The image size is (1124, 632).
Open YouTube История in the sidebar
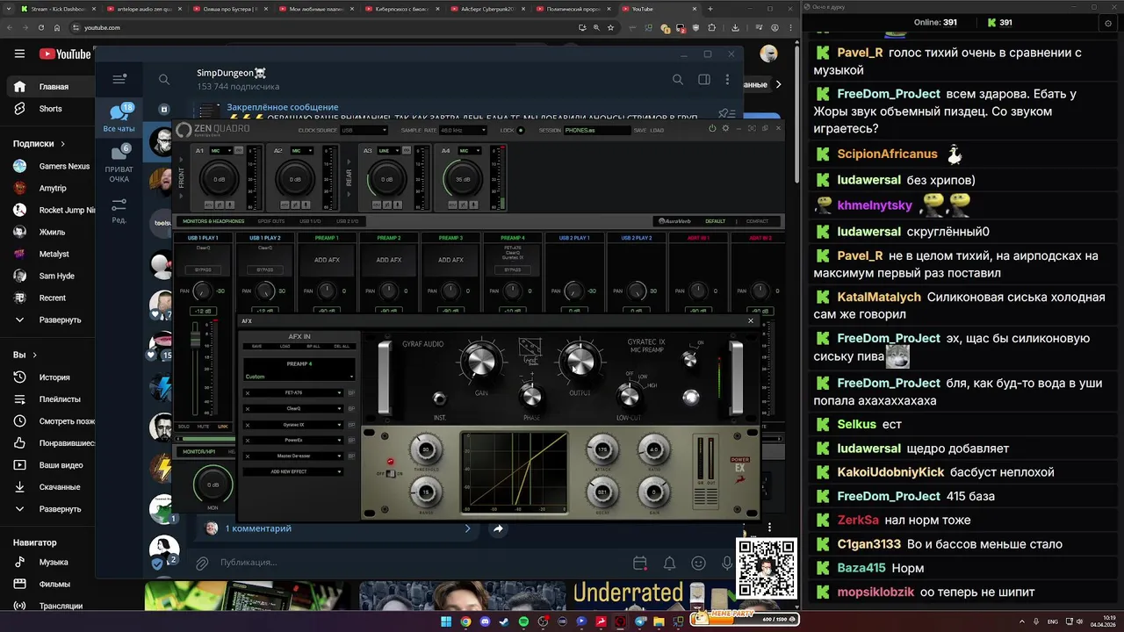tap(54, 377)
